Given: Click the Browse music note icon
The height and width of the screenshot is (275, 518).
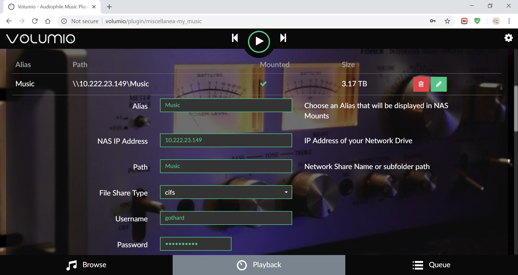Looking at the screenshot, I should (x=72, y=265).
